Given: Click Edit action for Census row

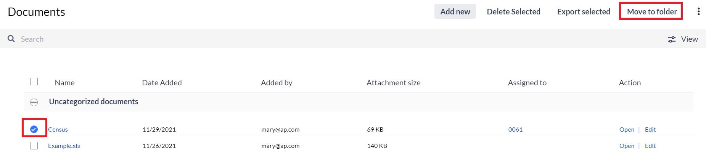Looking at the screenshot, I should (650, 130).
